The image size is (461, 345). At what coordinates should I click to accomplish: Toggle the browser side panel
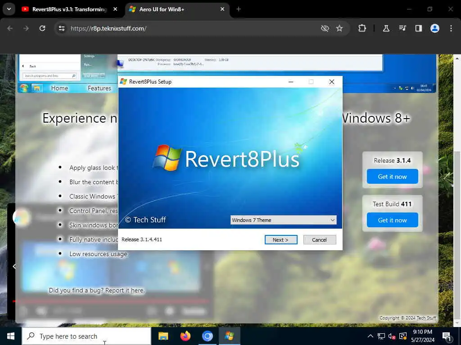(x=419, y=28)
